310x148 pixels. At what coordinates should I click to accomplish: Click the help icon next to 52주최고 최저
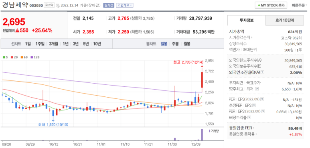(x=257, y=89)
